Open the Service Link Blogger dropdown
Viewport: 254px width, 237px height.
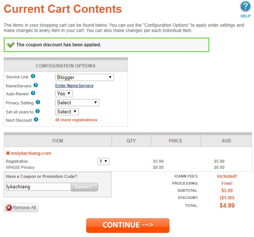85,77
